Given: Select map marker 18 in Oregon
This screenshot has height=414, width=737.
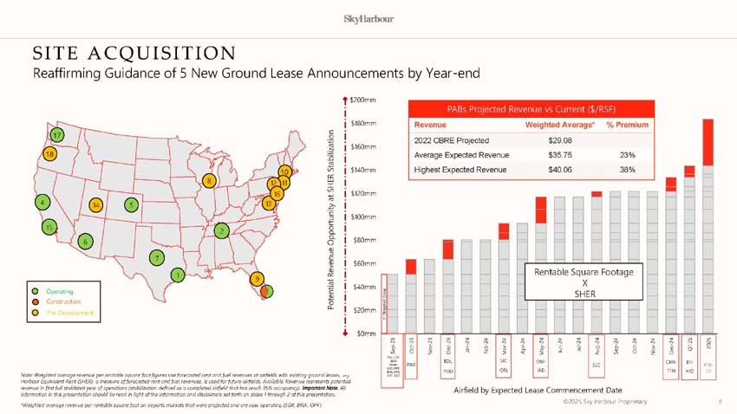Looking at the screenshot, I should point(49,154).
